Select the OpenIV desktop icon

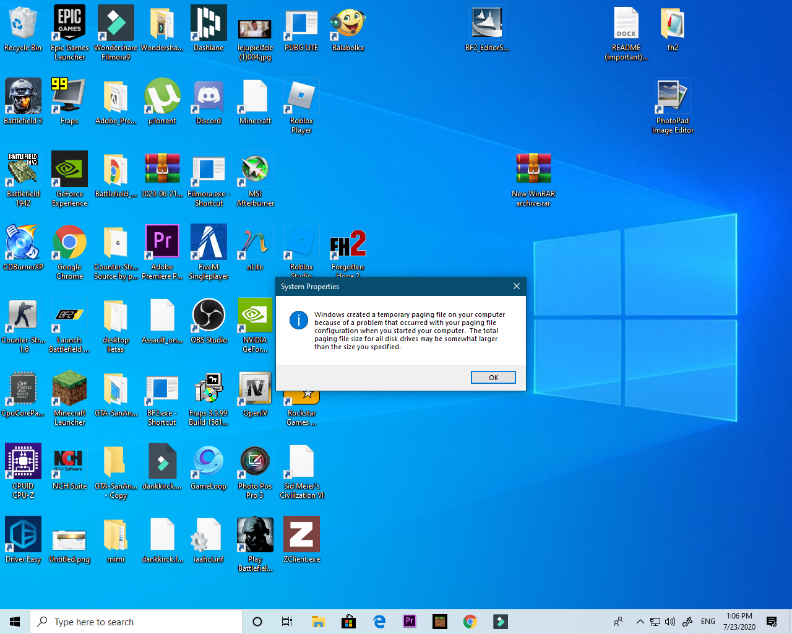click(x=255, y=394)
